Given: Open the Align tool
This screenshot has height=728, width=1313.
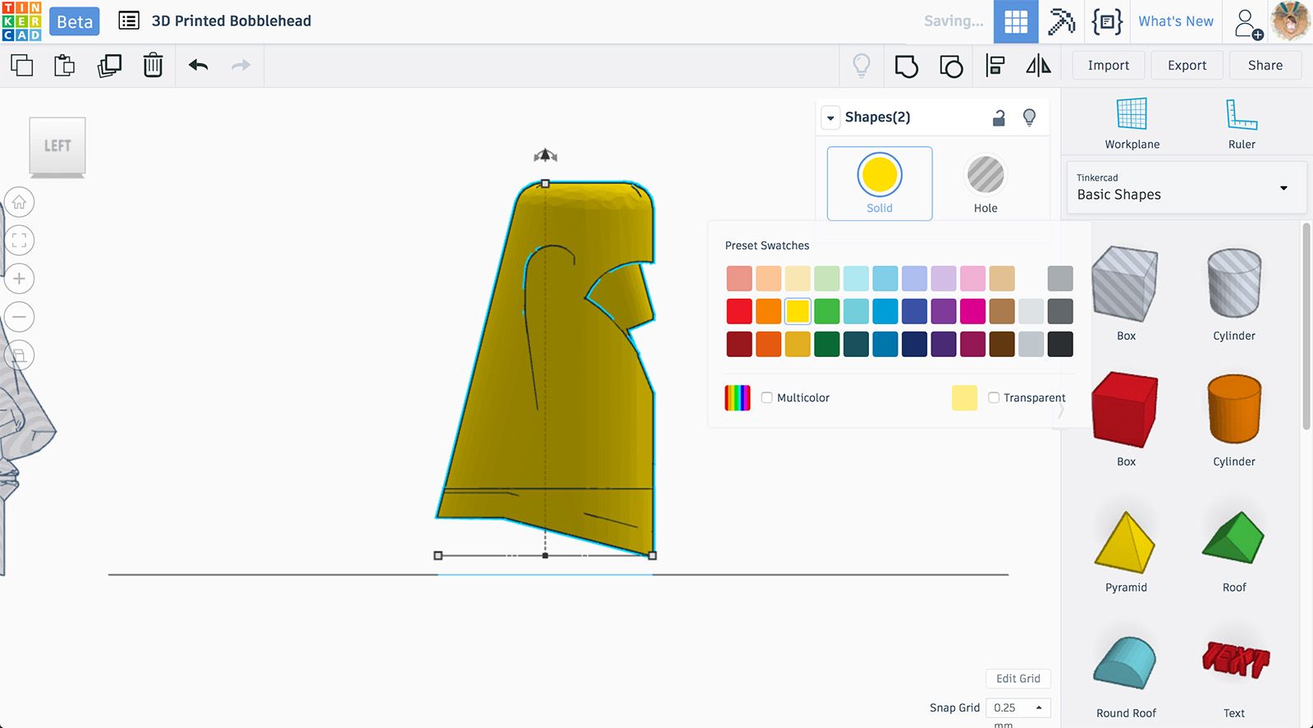Looking at the screenshot, I should [x=995, y=66].
